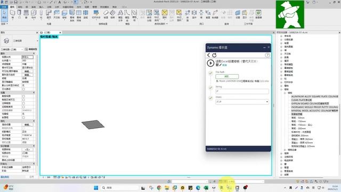Viewport: 341px width, 192px height.
Task: Open the File ribbon tab
Action: coord(4,7)
